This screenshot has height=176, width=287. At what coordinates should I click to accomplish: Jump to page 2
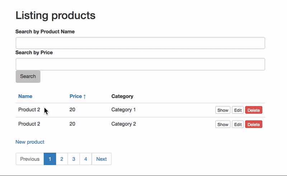62,159
